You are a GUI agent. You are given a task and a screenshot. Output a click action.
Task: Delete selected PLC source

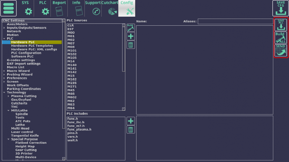(x=131, y=45)
